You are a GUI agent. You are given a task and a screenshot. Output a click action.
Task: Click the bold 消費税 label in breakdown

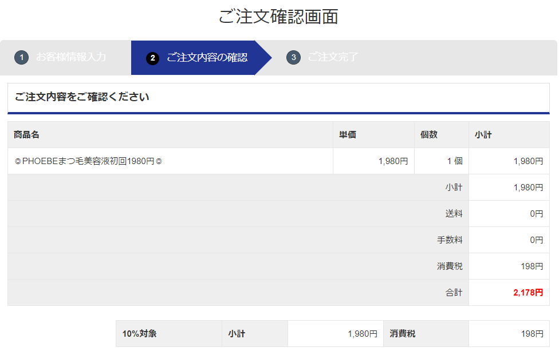403,334
